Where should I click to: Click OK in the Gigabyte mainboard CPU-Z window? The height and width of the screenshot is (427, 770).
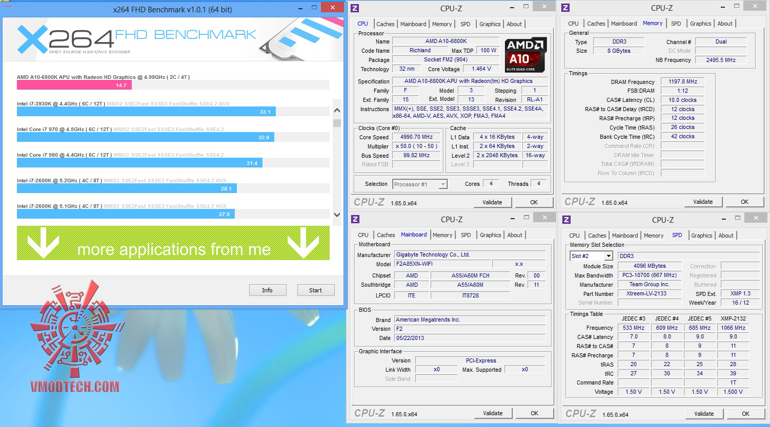coord(535,413)
